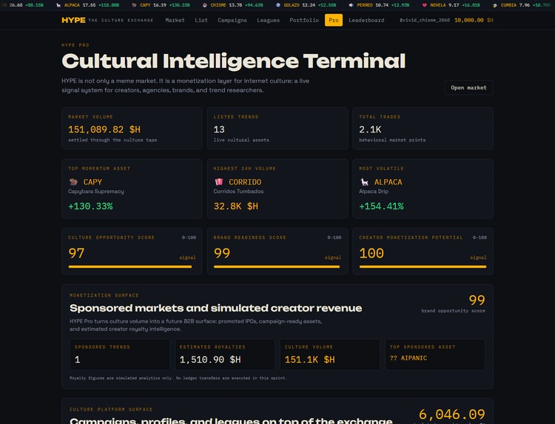Click the Creator Monetization Potential progress bar

tap(423, 267)
